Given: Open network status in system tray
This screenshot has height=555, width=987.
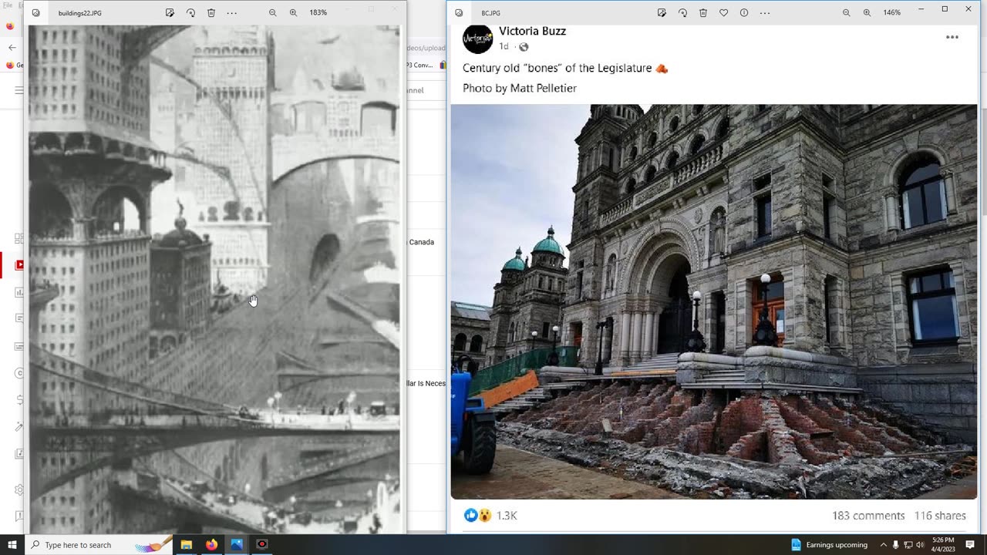Looking at the screenshot, I should [908, 545].
